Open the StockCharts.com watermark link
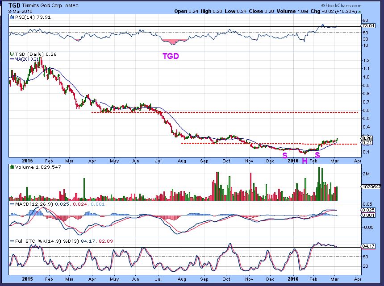This screenshot has width=384, height=286. (341, 6)
